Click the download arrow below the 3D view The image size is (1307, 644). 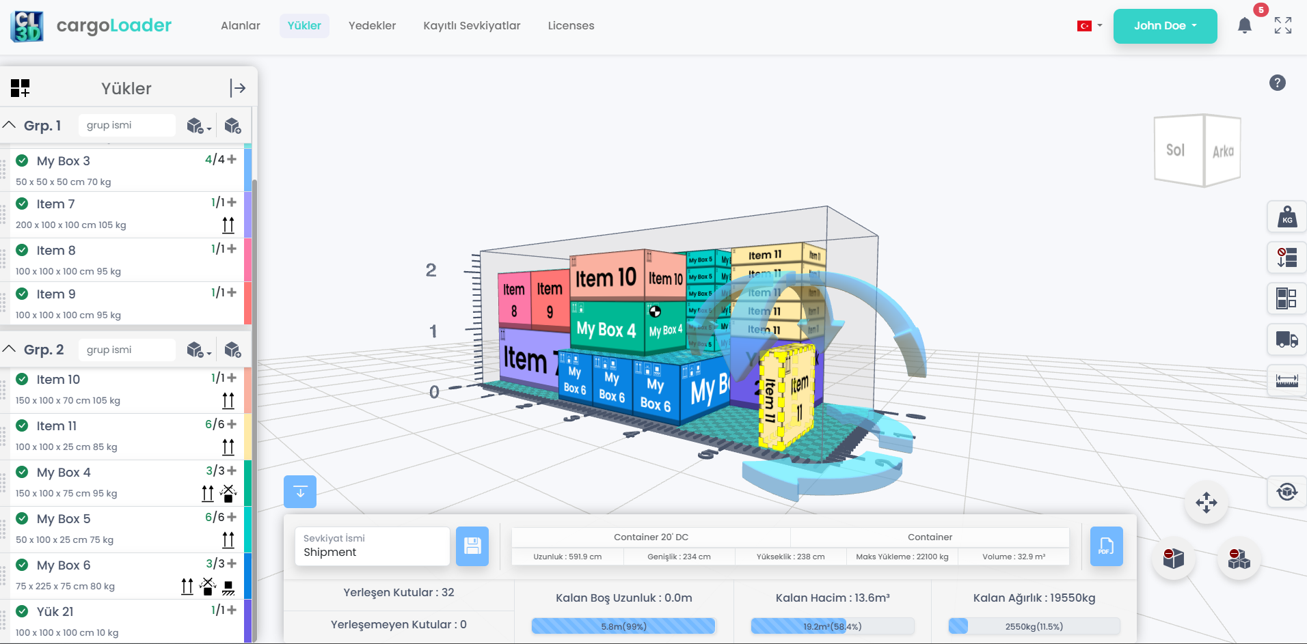(299, 491)
